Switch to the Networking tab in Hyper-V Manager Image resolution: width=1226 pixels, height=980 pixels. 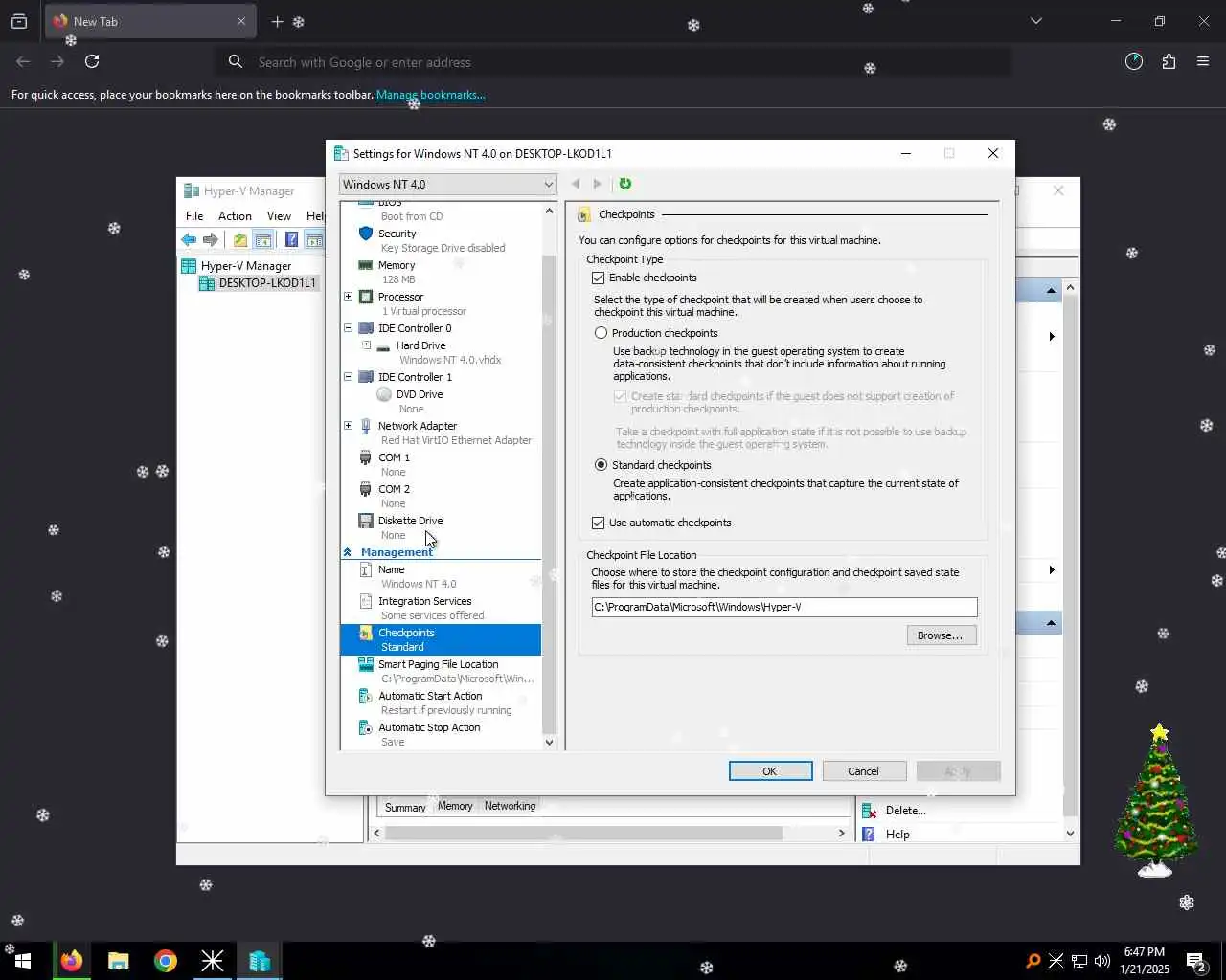pyautogui.click(x=510, y=806)
